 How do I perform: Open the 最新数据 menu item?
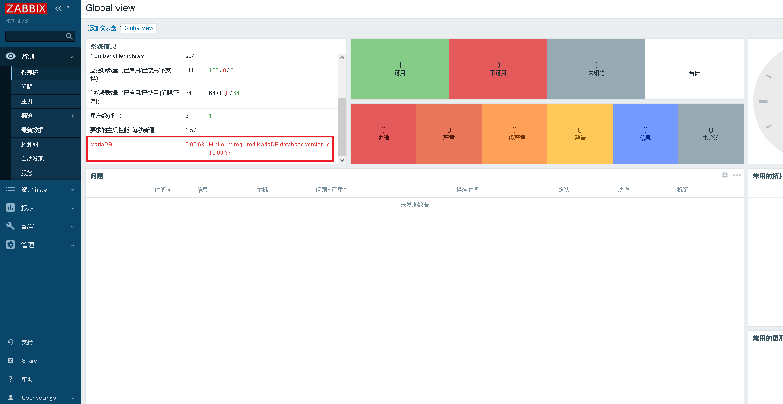pos(45,130)
